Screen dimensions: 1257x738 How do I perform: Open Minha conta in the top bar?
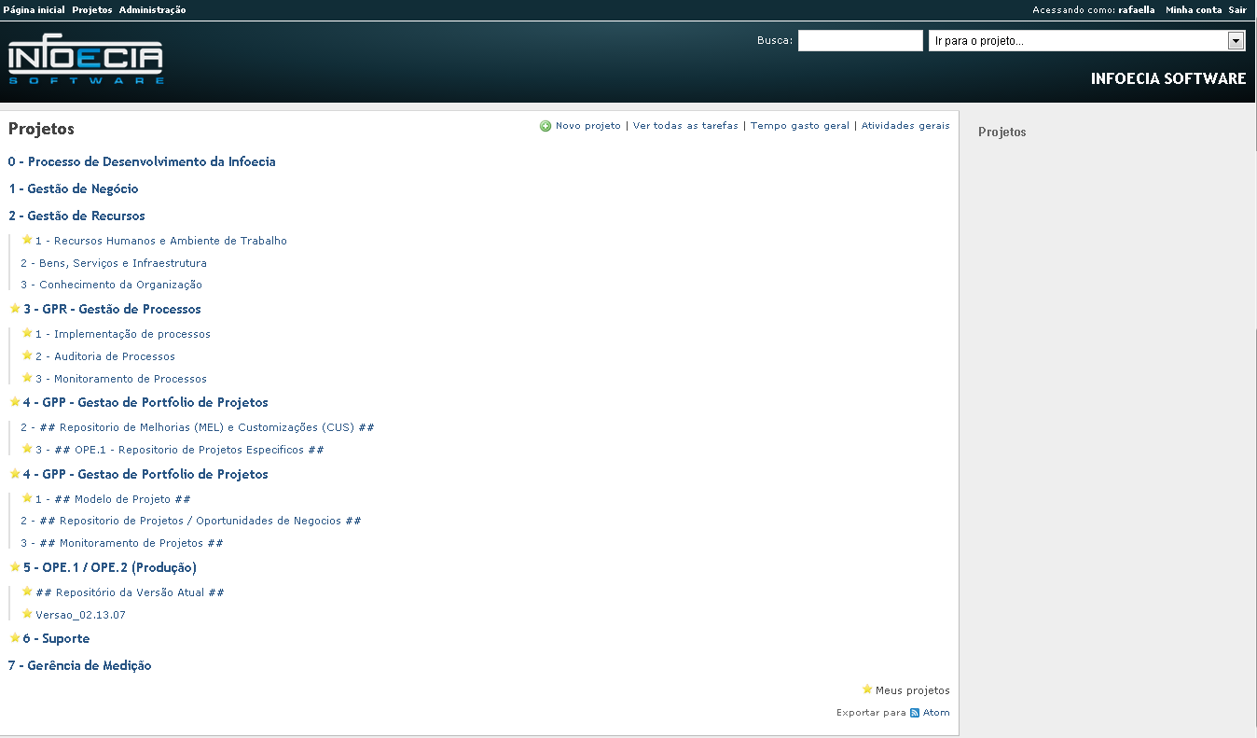tap(1194, 9)
